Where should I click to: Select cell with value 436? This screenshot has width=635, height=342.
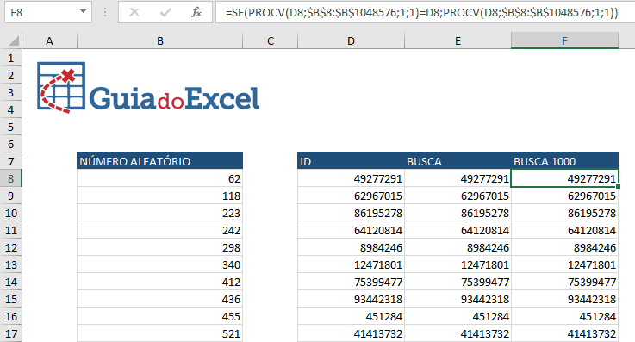[x=160, y=299]
